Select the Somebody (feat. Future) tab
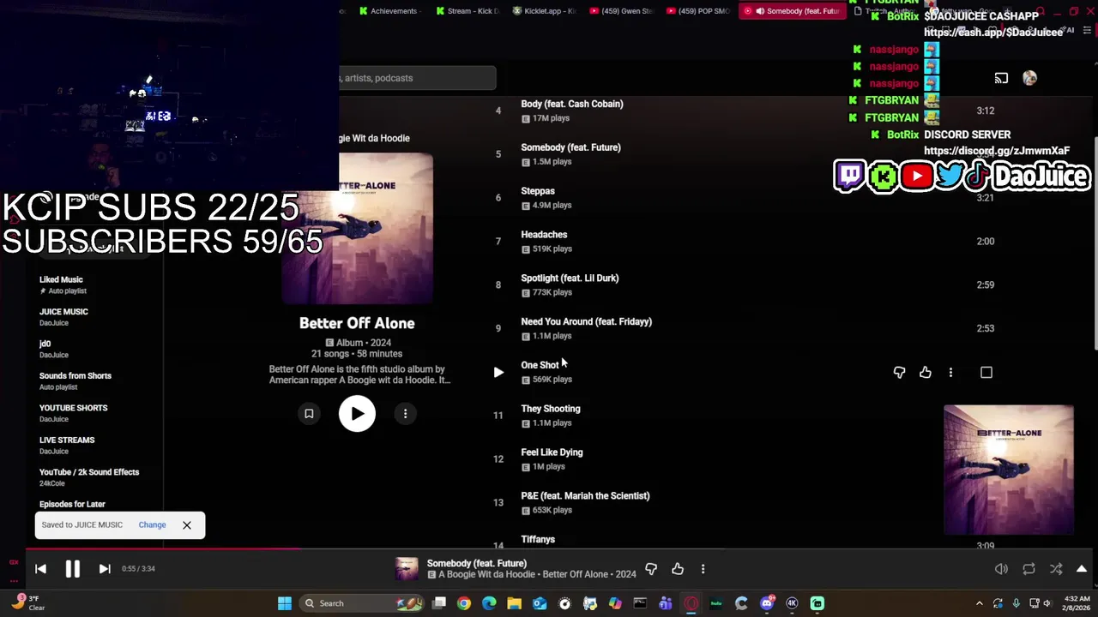1098x617 pixels. [x=791, y=11]
